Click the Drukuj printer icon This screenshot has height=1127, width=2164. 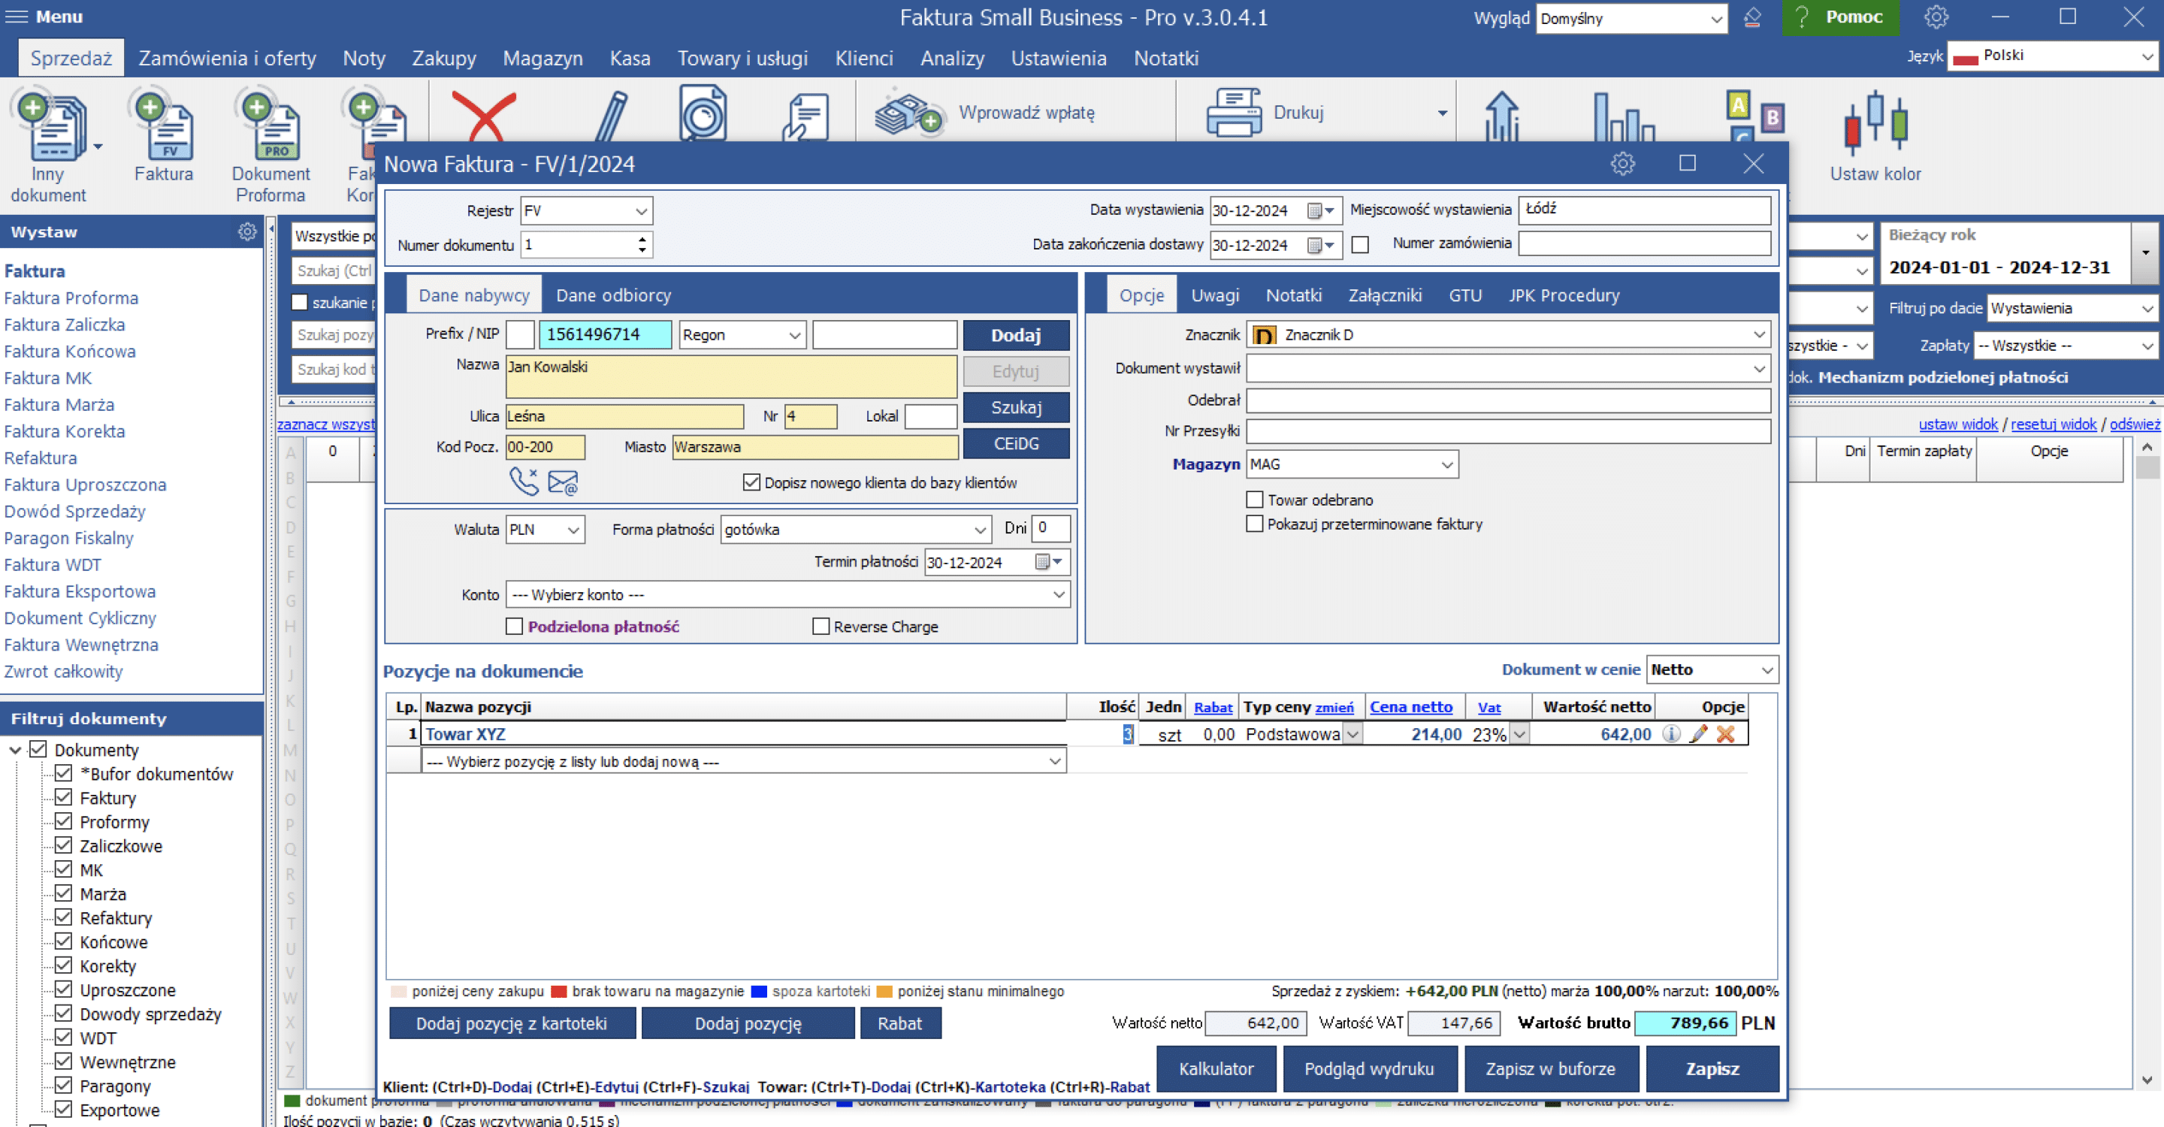coord(1233,113)
